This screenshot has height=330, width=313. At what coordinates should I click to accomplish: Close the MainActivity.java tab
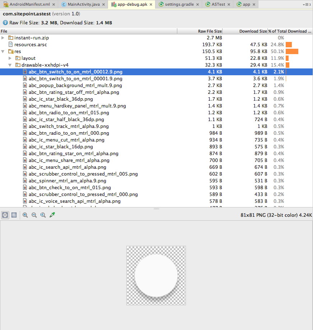click(103, 4)
